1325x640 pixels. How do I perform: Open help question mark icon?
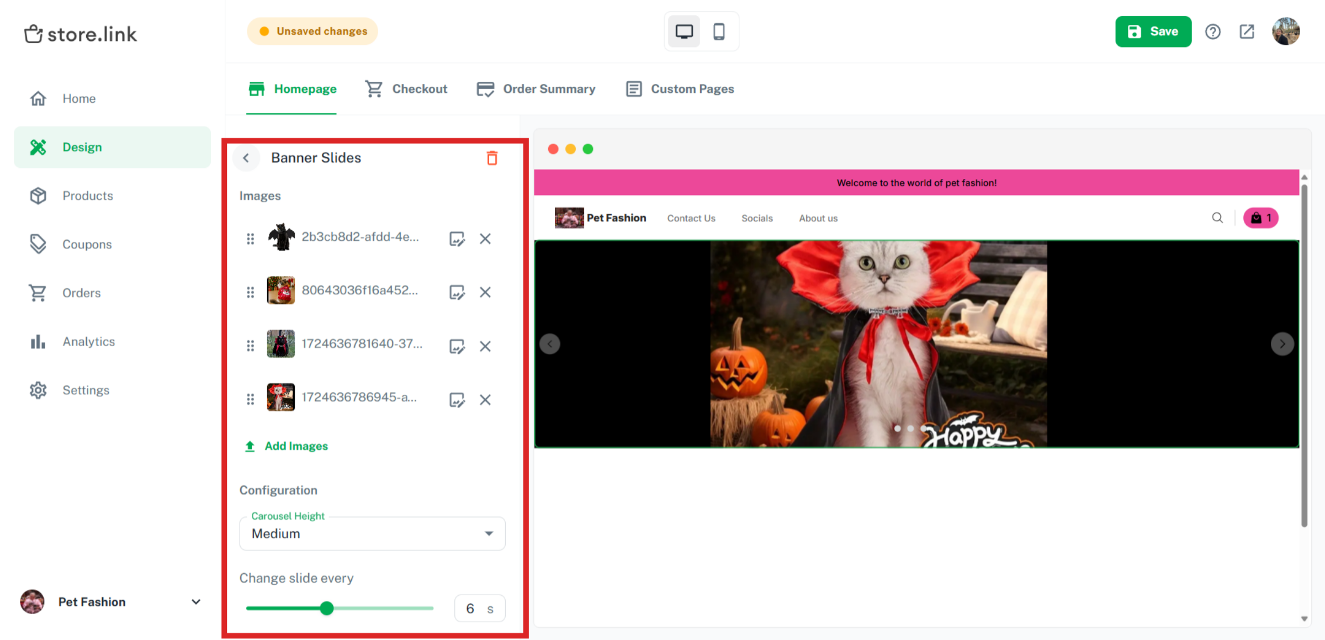coord(1212,32)
